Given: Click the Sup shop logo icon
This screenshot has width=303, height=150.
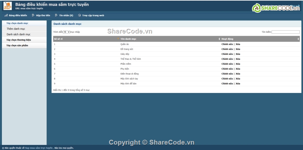Looking at the screenshot, I should coord(8,6).
